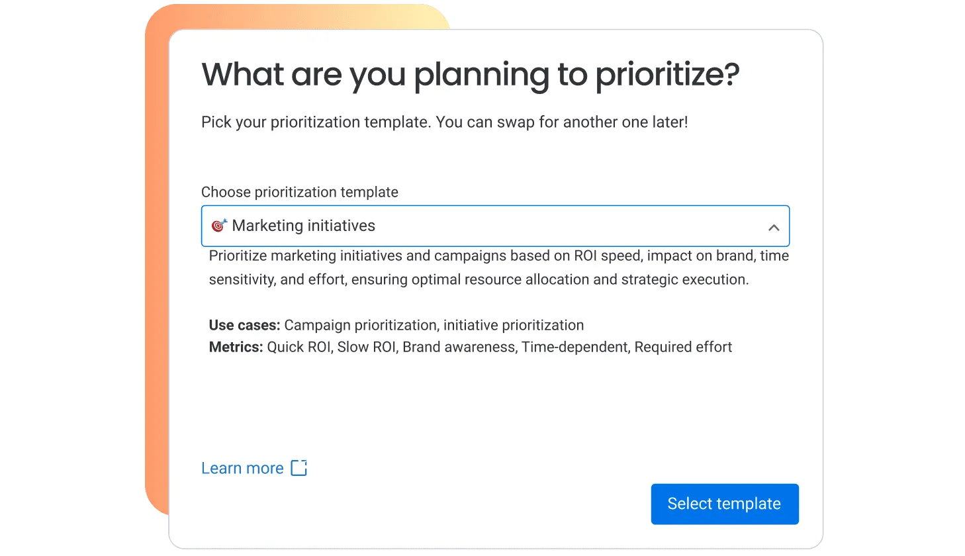The height and width of the screenshot is (556, 965).
Task: Click the Choose prioritization template label
Action: 299,192
